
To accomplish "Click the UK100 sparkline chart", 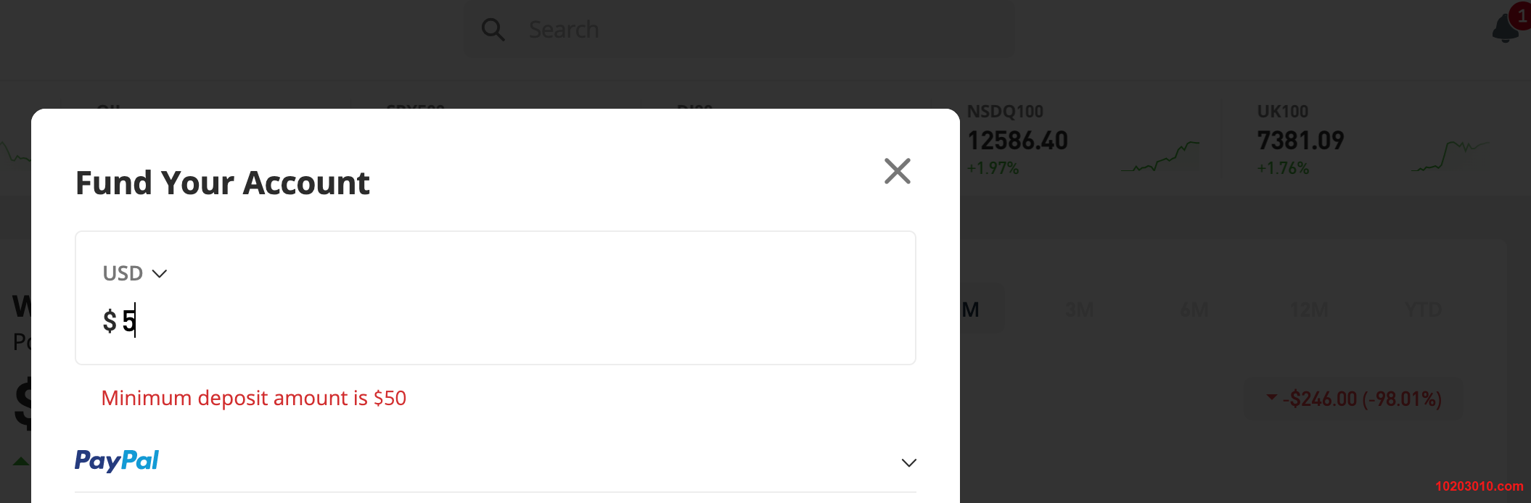I will coord(1450,156).
